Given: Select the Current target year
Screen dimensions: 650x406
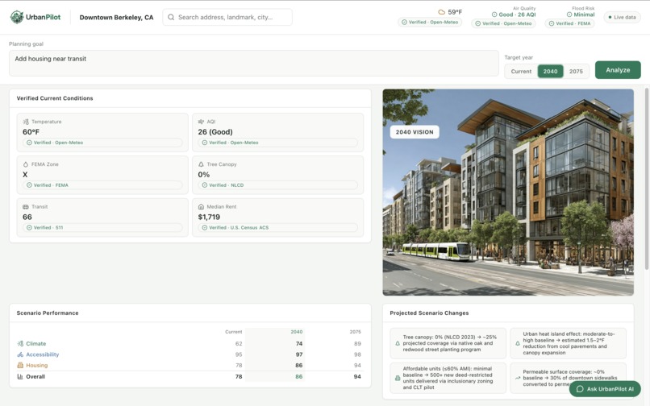Looking at the screenshot, I should tap(521, 71).
